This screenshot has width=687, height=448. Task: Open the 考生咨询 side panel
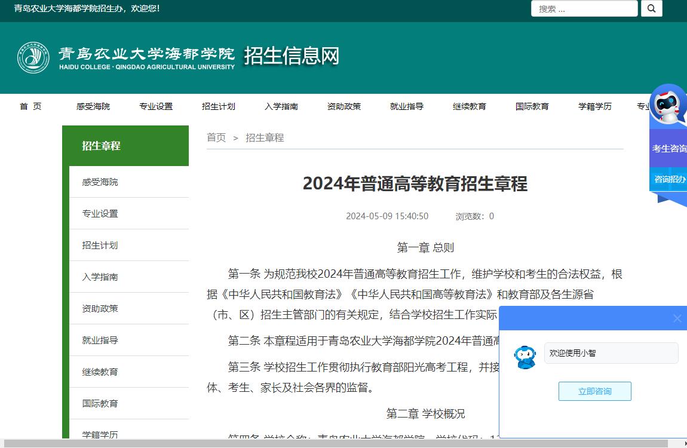point(668,148)
